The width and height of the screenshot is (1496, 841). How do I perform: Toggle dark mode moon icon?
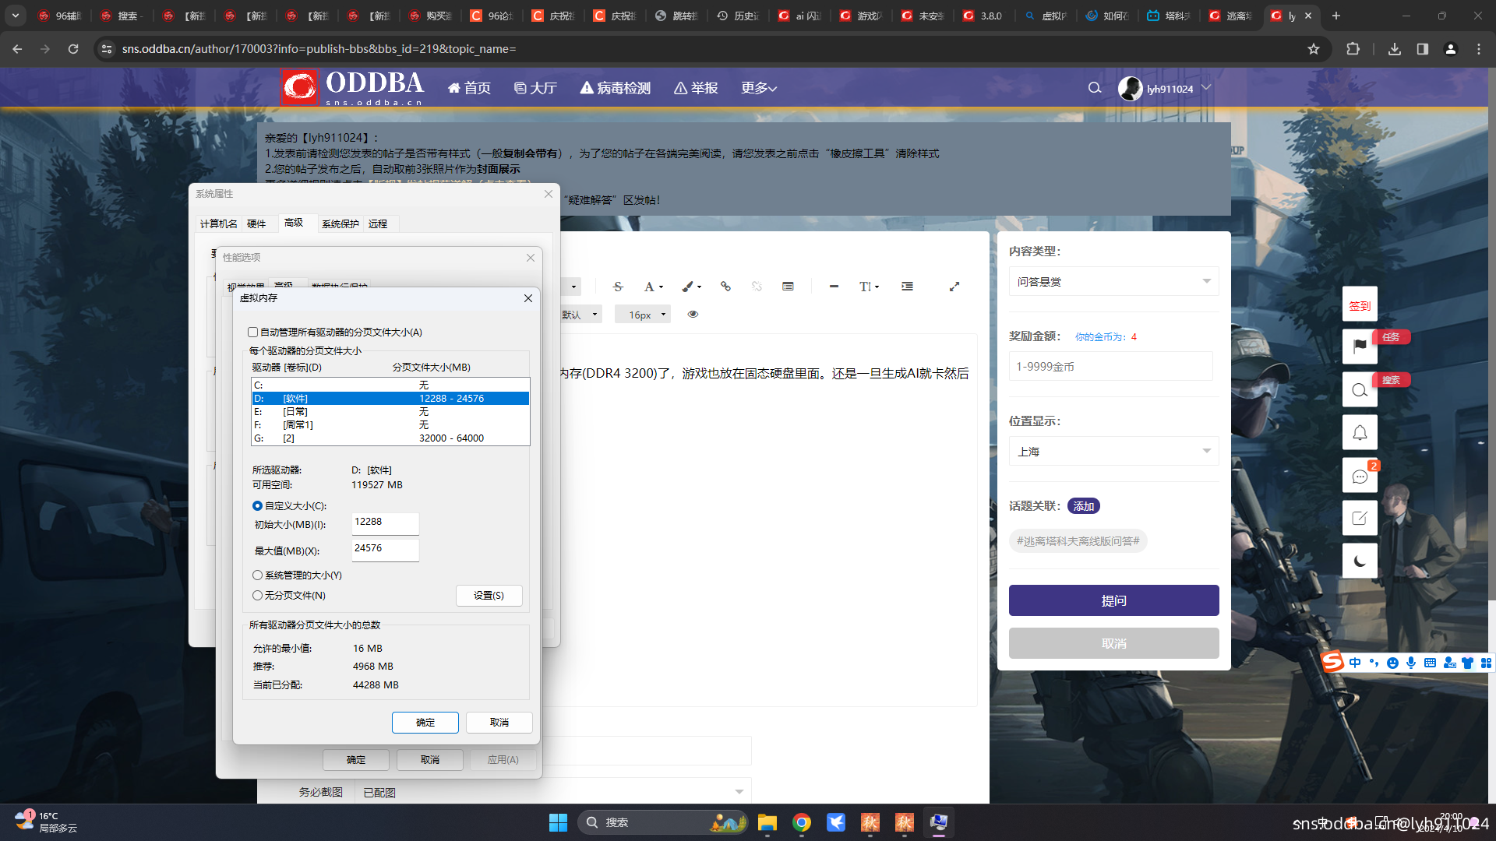[1360, 561]
